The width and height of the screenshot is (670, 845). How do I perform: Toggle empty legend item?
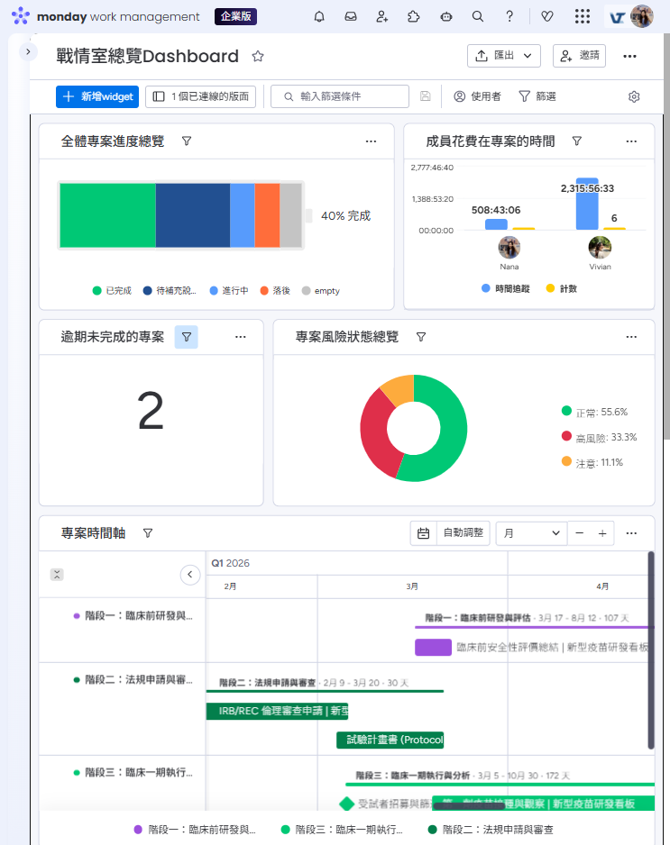pyautogui.click(x=321, y=291)
